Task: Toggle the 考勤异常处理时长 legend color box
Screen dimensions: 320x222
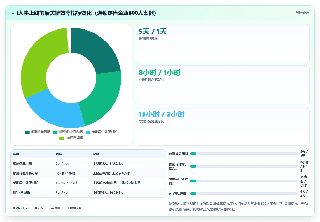Action: pyautogui.click(x=88, y=132)
